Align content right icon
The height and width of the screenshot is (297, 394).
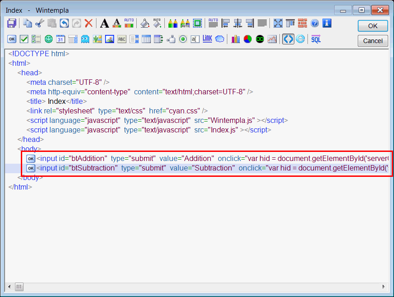[x=250, y=24]
